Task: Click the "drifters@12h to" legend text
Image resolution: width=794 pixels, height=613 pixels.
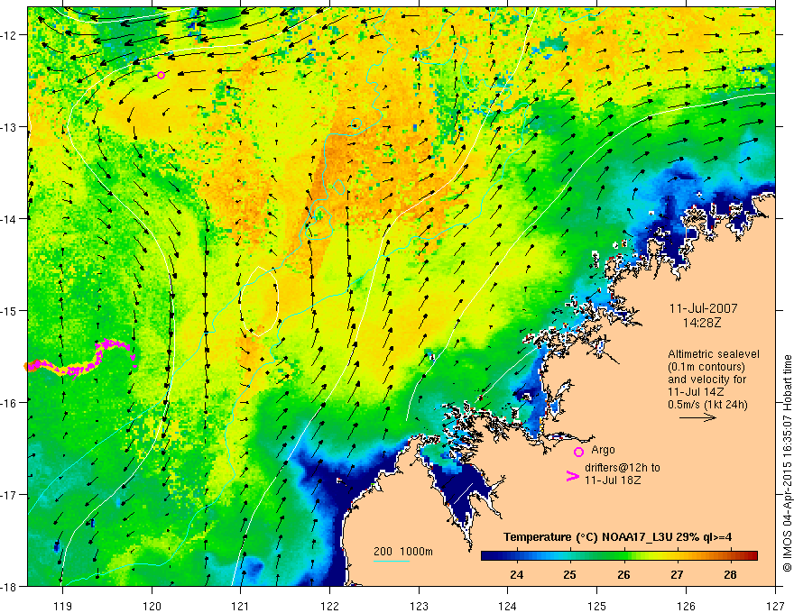Action: (623, 468)
